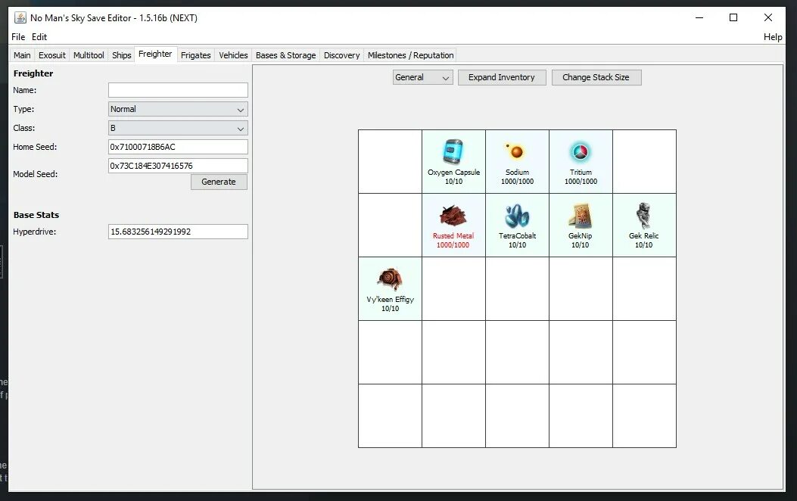Click the Base Stats heading
The height and width of the screenshot is (501, 797).
pyautogui.click(x=36, y=215)
